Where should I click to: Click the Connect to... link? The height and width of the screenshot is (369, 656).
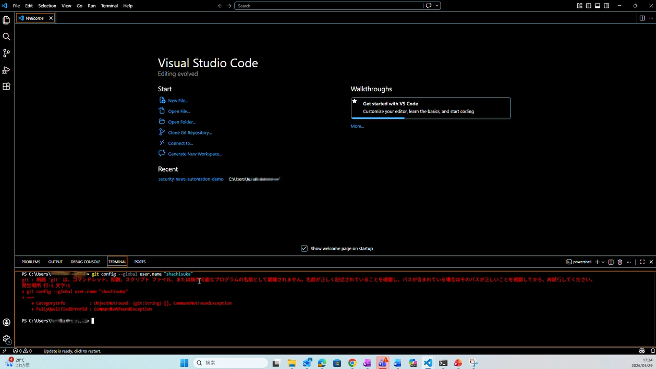[180, 143]
